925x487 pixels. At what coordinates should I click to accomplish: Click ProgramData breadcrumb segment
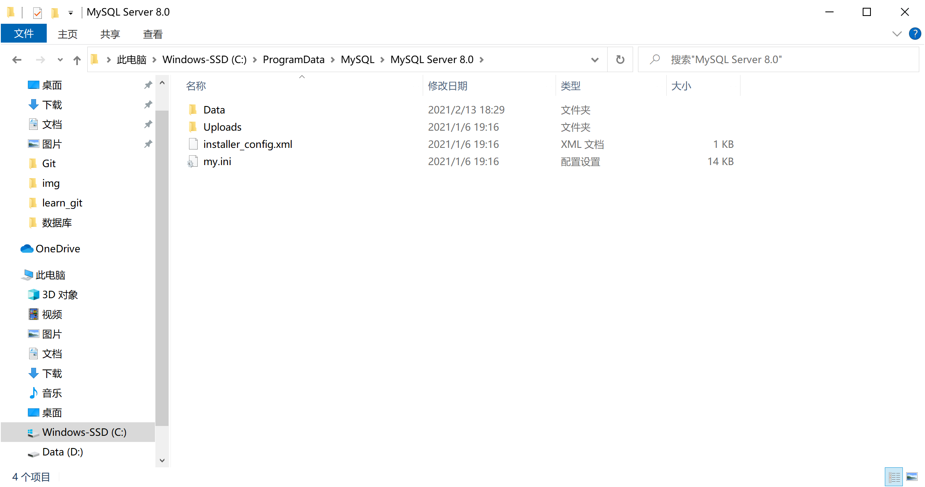click(x=294, y=60)
